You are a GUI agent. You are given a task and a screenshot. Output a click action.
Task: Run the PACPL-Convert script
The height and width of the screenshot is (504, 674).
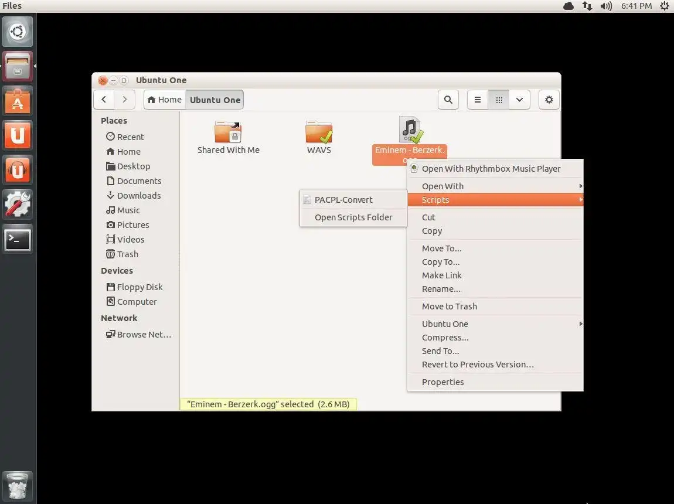click(353, 199)
